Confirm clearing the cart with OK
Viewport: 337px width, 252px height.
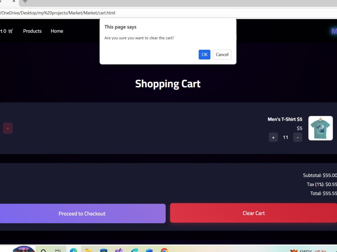click(205, 54)
